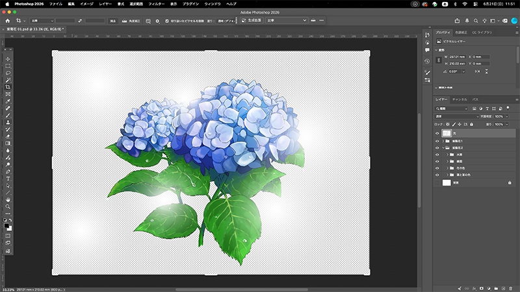Image resolution: width=520 pixels, height=292 pixels.
Task: Hide the 線画 layer group
Action: pyautogui.click(x=437, y=162)
